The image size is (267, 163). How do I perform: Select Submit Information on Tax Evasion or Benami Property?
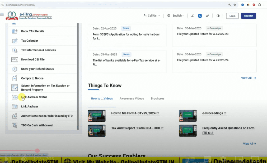(43, 88)
